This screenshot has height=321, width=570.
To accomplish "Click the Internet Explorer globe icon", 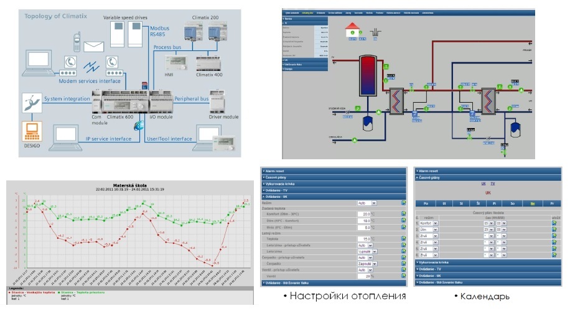I will pyautogui.click(x=139, y=126).
